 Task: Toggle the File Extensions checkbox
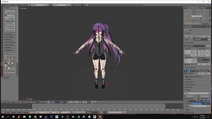click(199, 96)
